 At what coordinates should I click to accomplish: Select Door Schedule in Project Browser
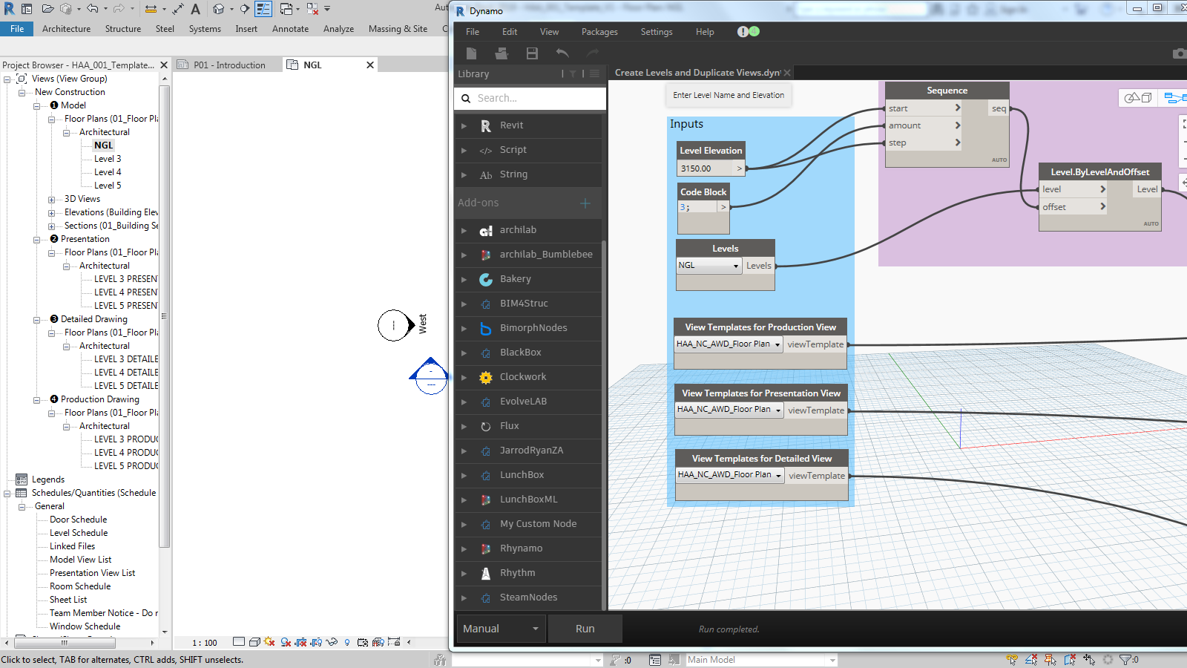pos(78,520)
